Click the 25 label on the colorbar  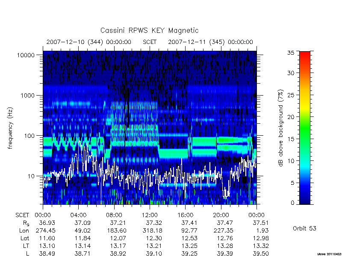291,95
